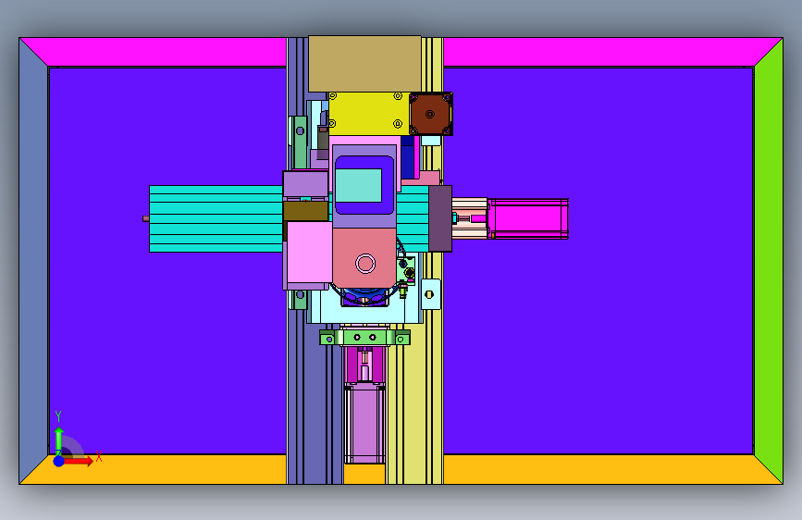Viewport: 802px width, 520px height.
Task: Select the magenta motor on the right
Action: point(529,218)
